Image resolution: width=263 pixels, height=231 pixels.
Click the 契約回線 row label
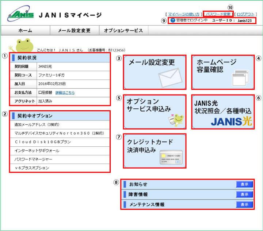coord(22,66)
